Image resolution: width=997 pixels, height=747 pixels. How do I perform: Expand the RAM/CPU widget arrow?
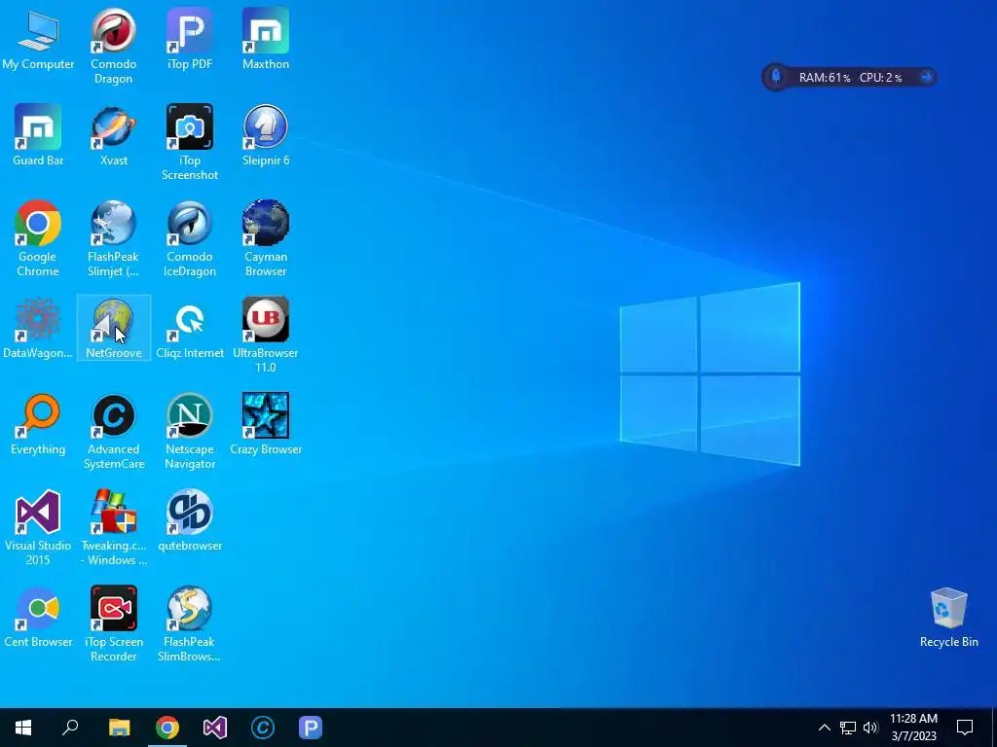[926, 78]
